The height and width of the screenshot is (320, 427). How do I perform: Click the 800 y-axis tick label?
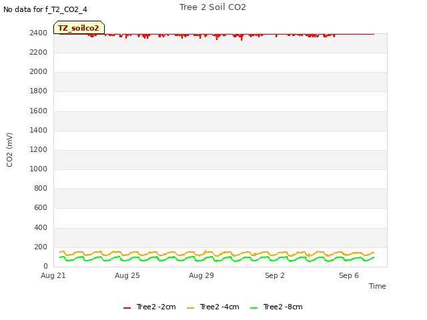(41, 188)
